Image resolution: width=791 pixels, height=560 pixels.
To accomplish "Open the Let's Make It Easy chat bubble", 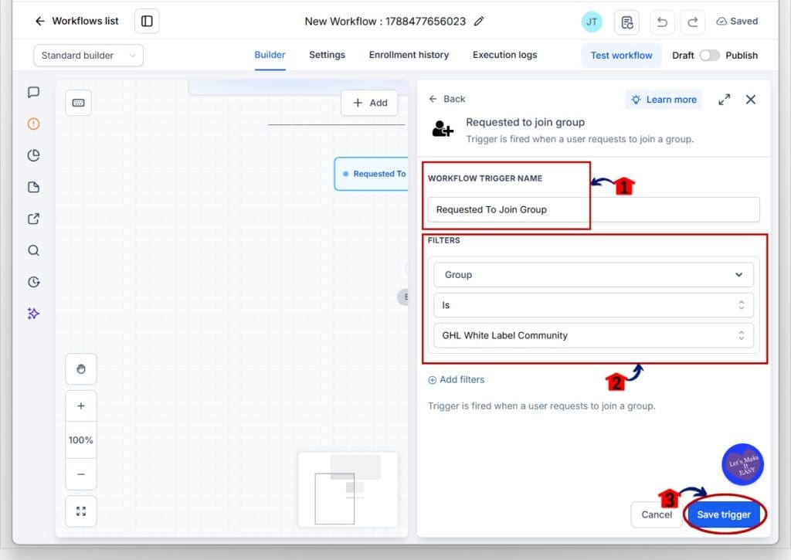I will (x=742, y=465).
